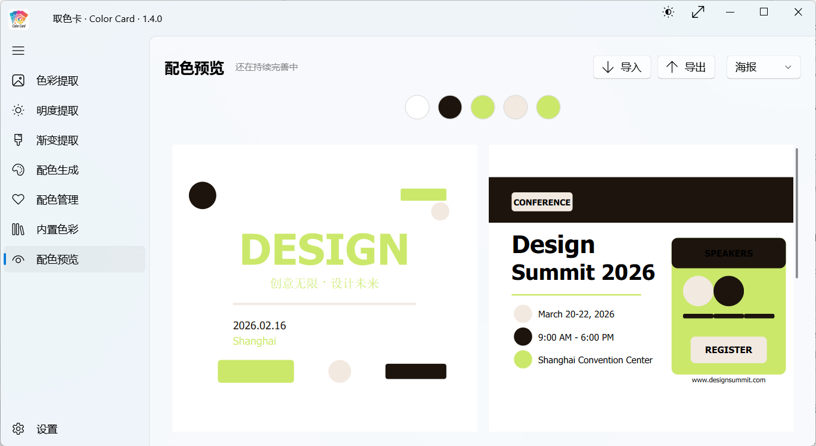Select the dark brown color swatch
Screen dimensions: 816x446
(x=450, y=107)
